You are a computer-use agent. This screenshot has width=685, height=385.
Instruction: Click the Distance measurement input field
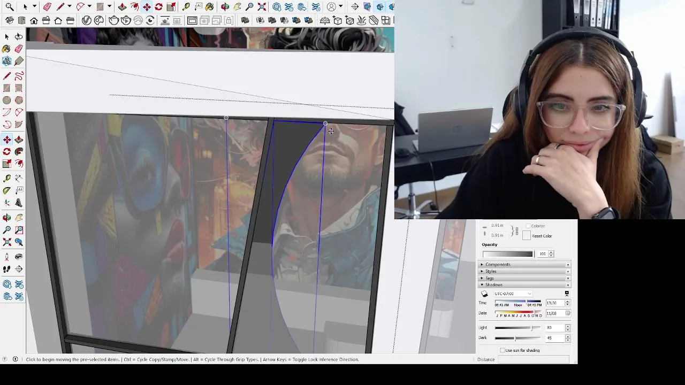click(534, 359)
